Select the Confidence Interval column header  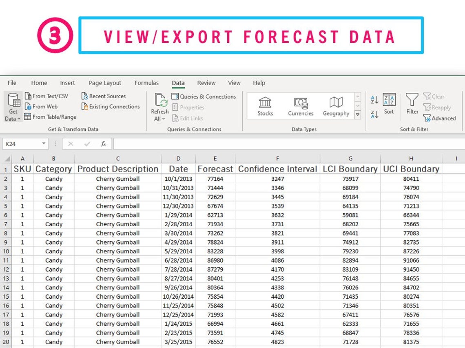pos(277,169)
